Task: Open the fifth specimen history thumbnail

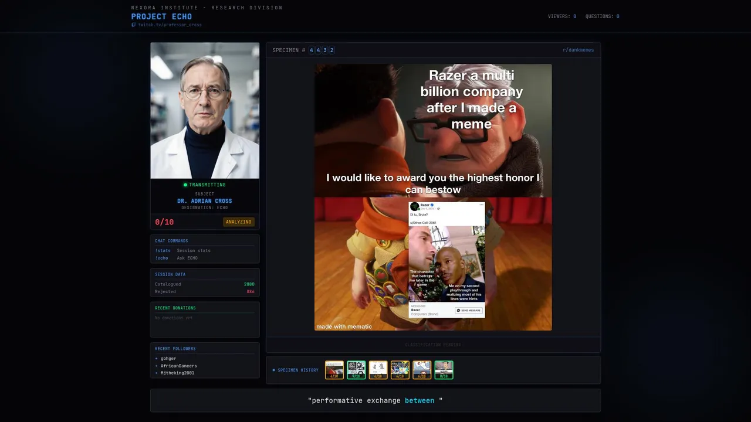Action: click(422, 370)
